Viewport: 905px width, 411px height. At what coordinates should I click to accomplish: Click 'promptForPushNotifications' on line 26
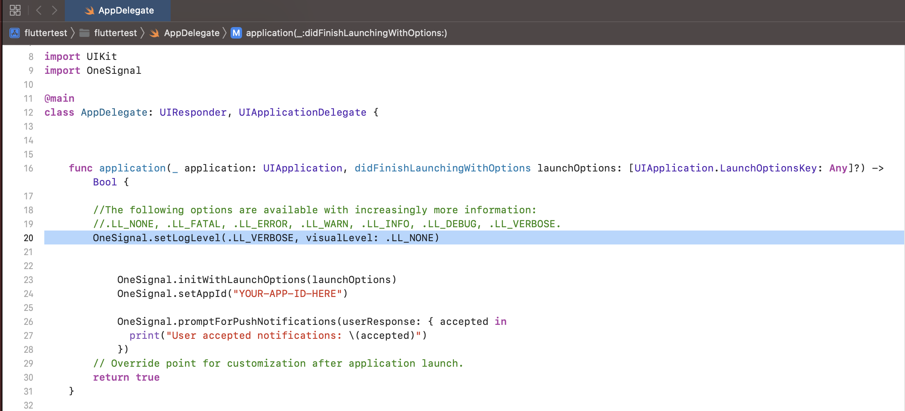(257, 322)
